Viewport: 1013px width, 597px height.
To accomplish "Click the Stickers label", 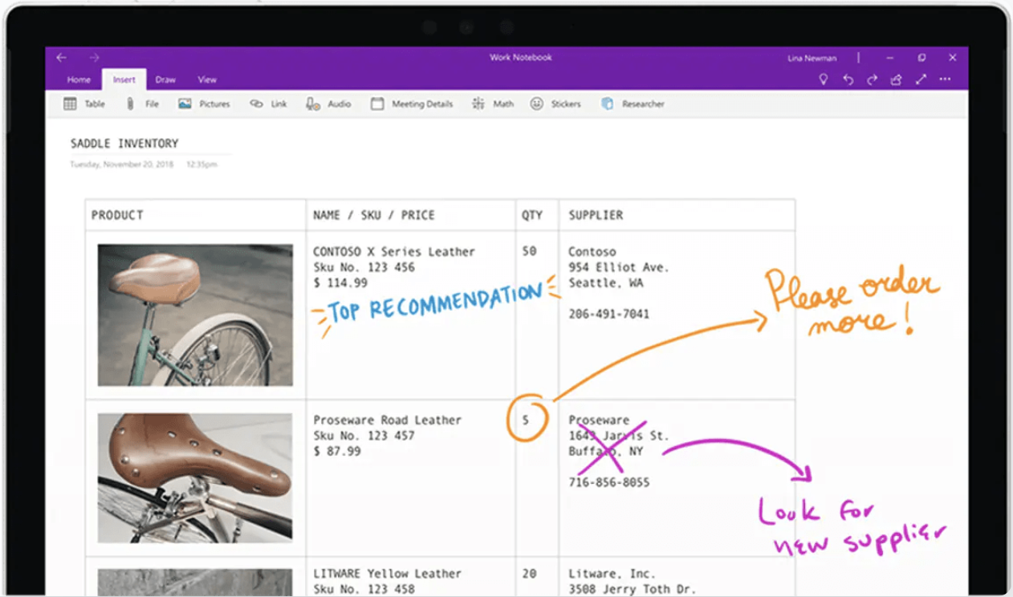I will point(566,104).
